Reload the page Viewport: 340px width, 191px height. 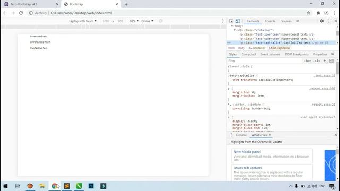pyautogui.click(x=21, y=13)
